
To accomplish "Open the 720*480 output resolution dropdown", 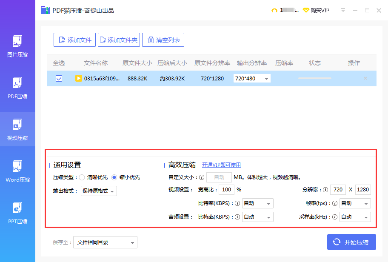I will (x=252, y=78).
